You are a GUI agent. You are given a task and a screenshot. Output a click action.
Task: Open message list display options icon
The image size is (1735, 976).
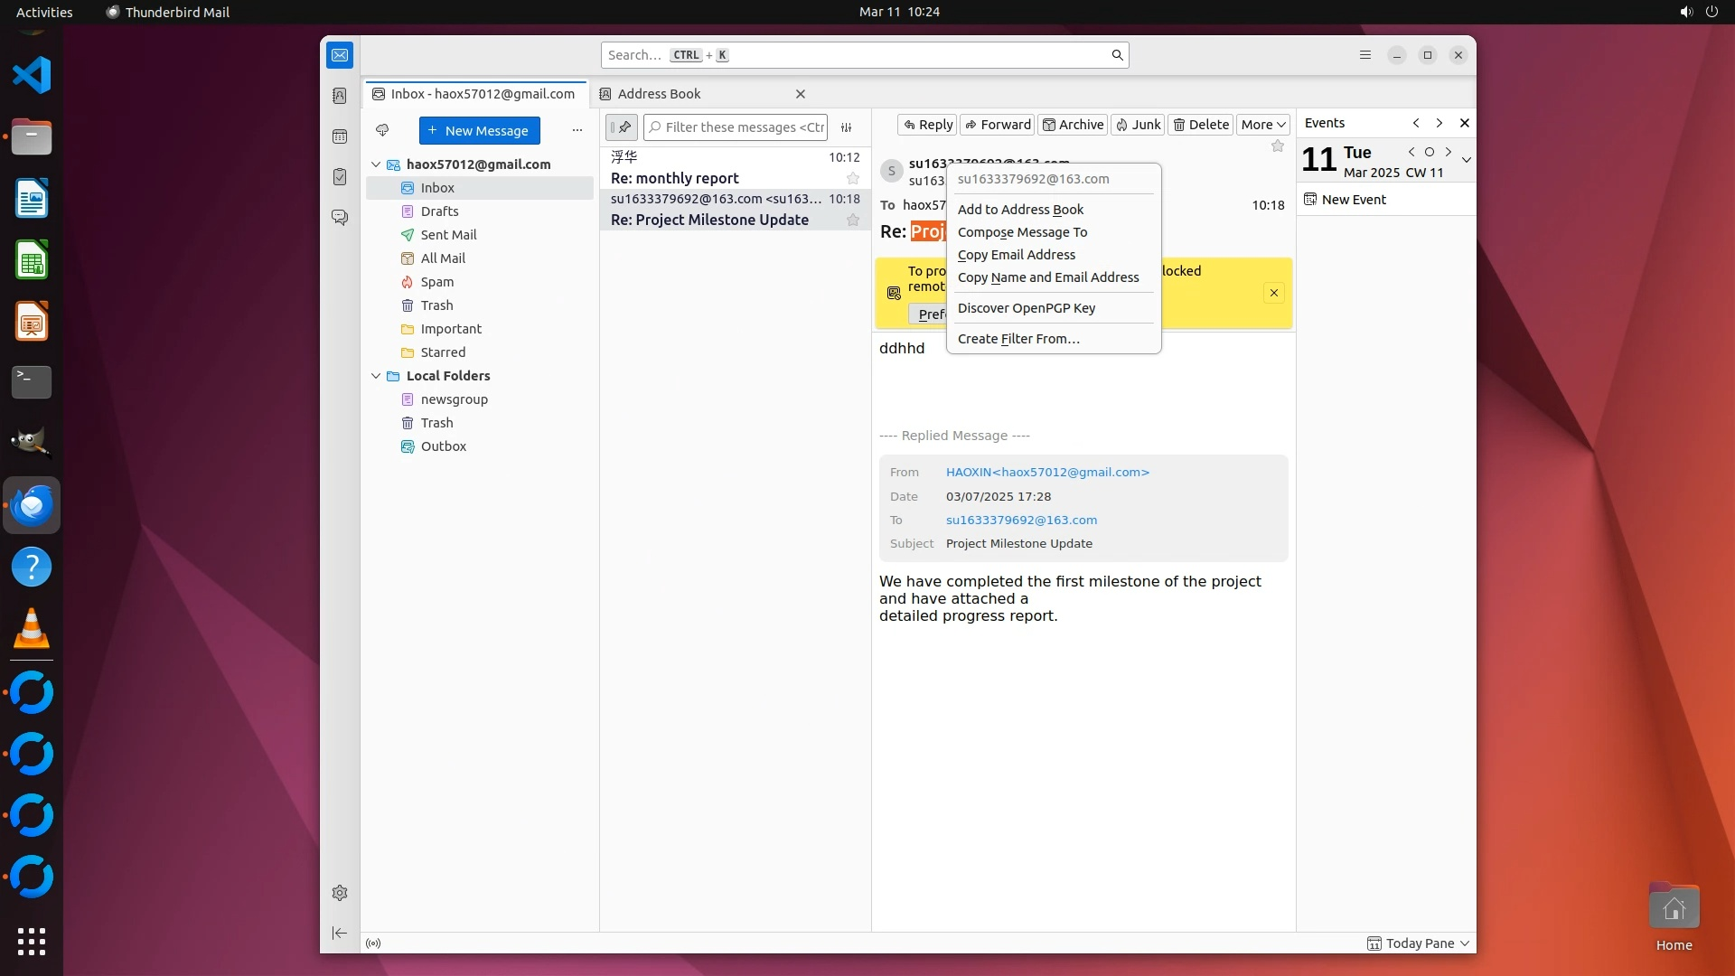[x=847, y=127]
